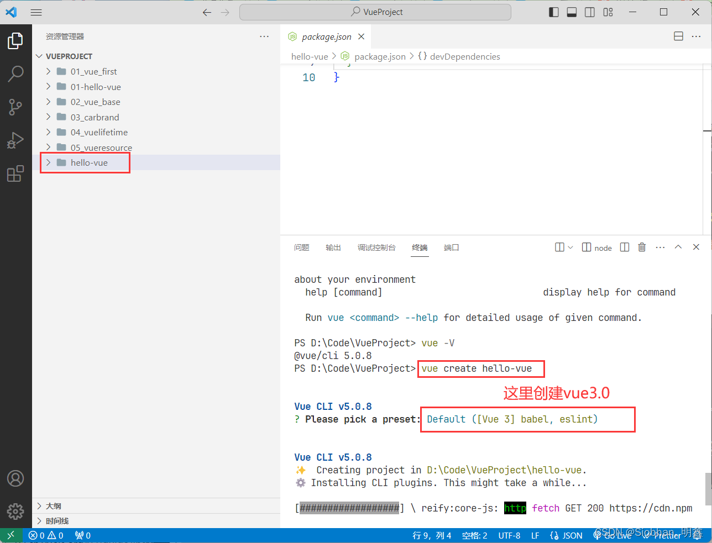Close the package.json editor tab
Viewport: 712px width, 543px height.
361,36
